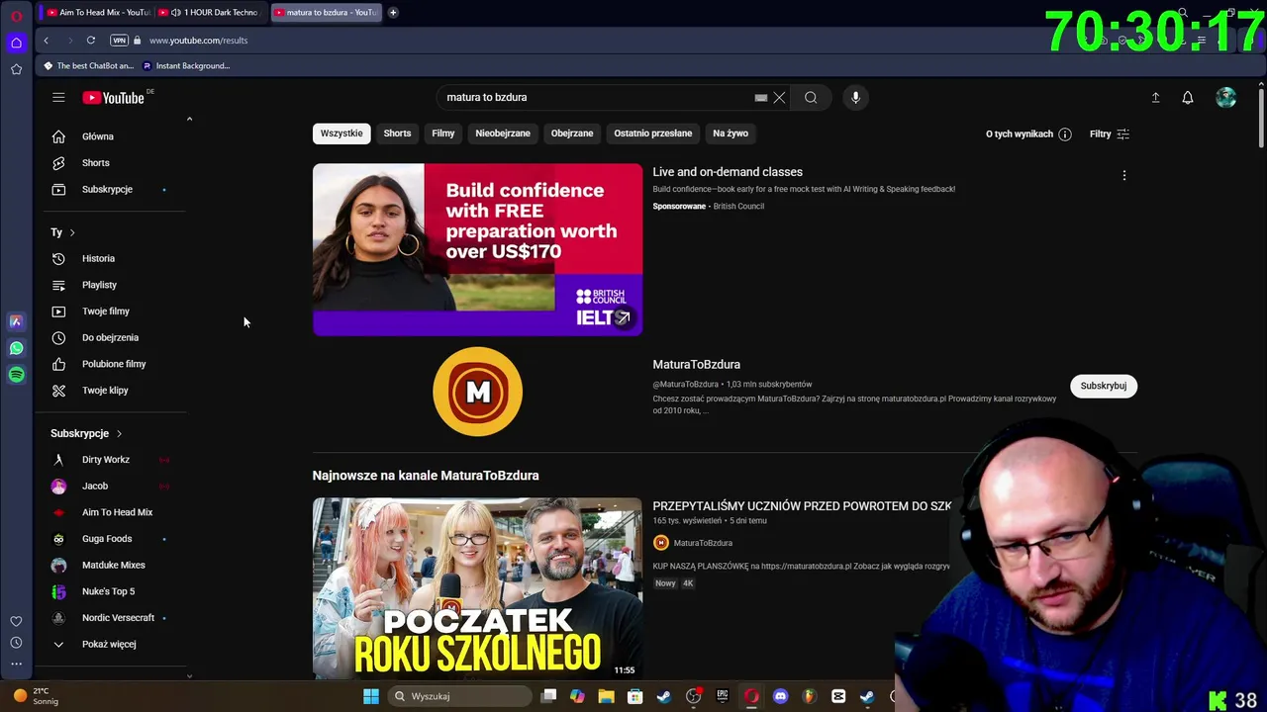Viewport: 1267px width, 712px height.
Task: Select the Filmy filter chip
Action: [442, 133]
